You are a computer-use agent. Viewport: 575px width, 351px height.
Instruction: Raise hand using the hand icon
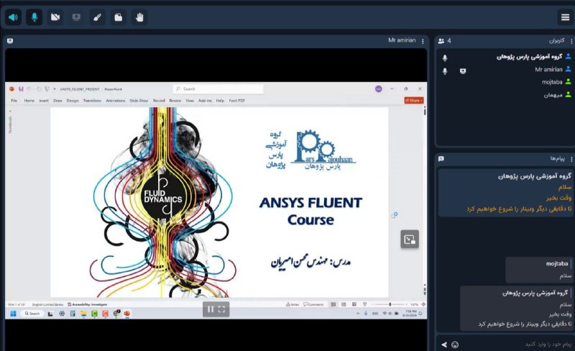click(139, 17)
